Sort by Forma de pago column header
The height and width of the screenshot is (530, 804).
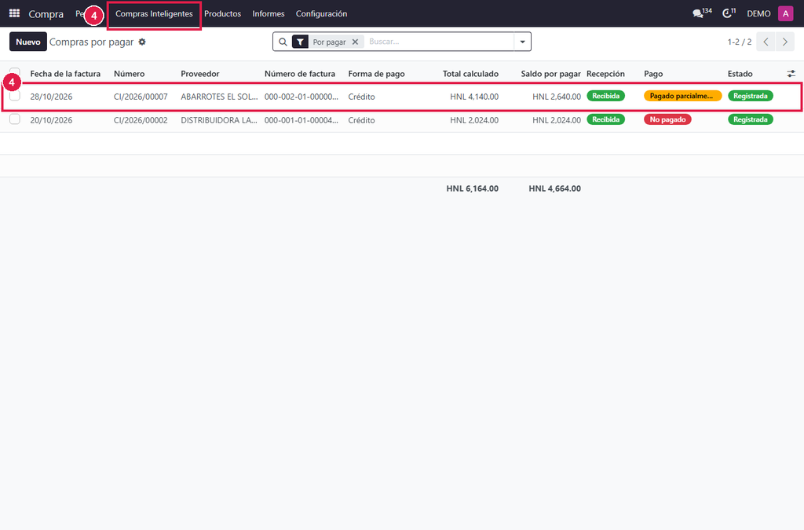point(376,74)
